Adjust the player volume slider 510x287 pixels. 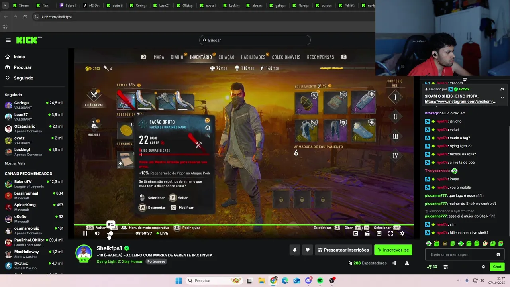110,233
